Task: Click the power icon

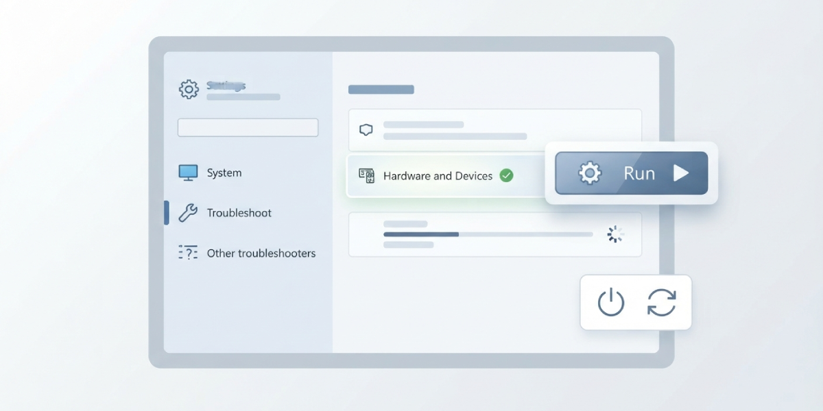Action: pos(610,302)
